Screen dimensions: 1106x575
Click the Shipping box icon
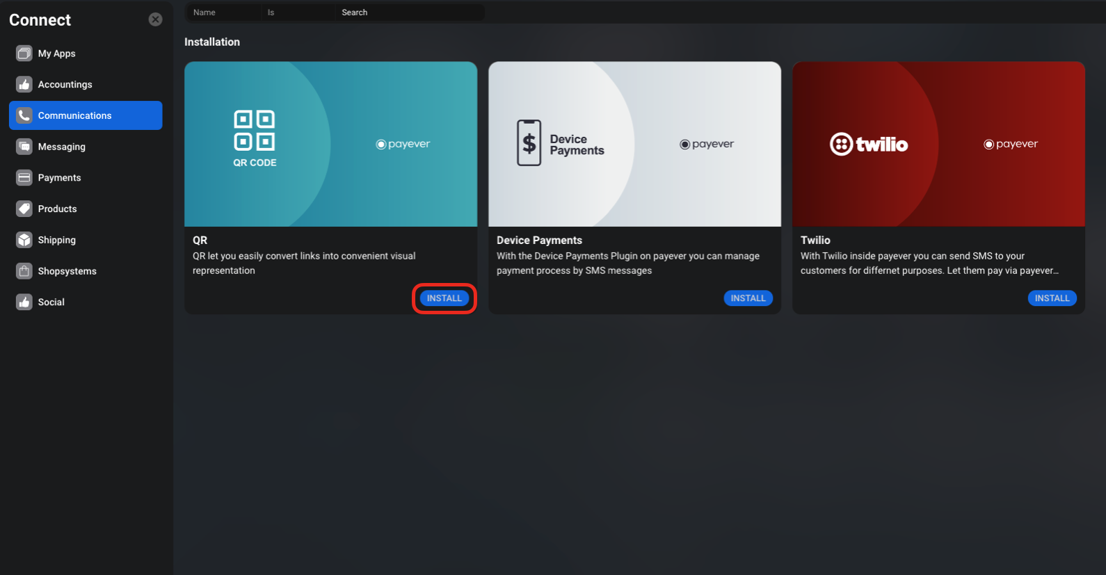pos(24,240)
